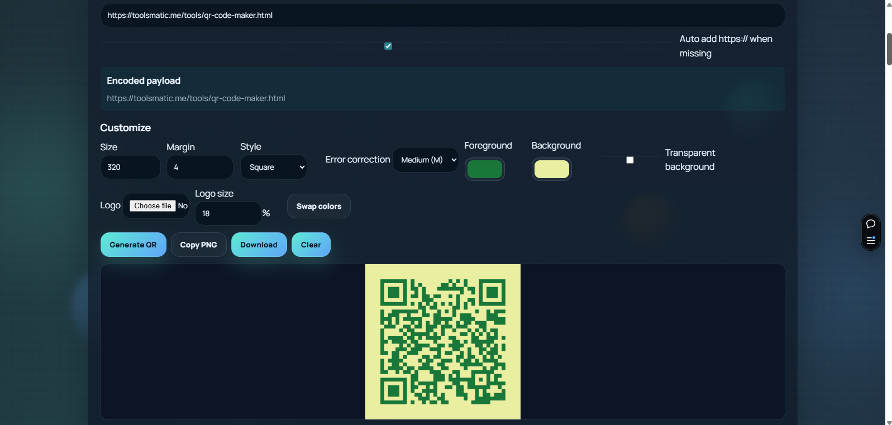892x425 pixels.
Task: Click the Generate QR button
Action: (133, 245)
